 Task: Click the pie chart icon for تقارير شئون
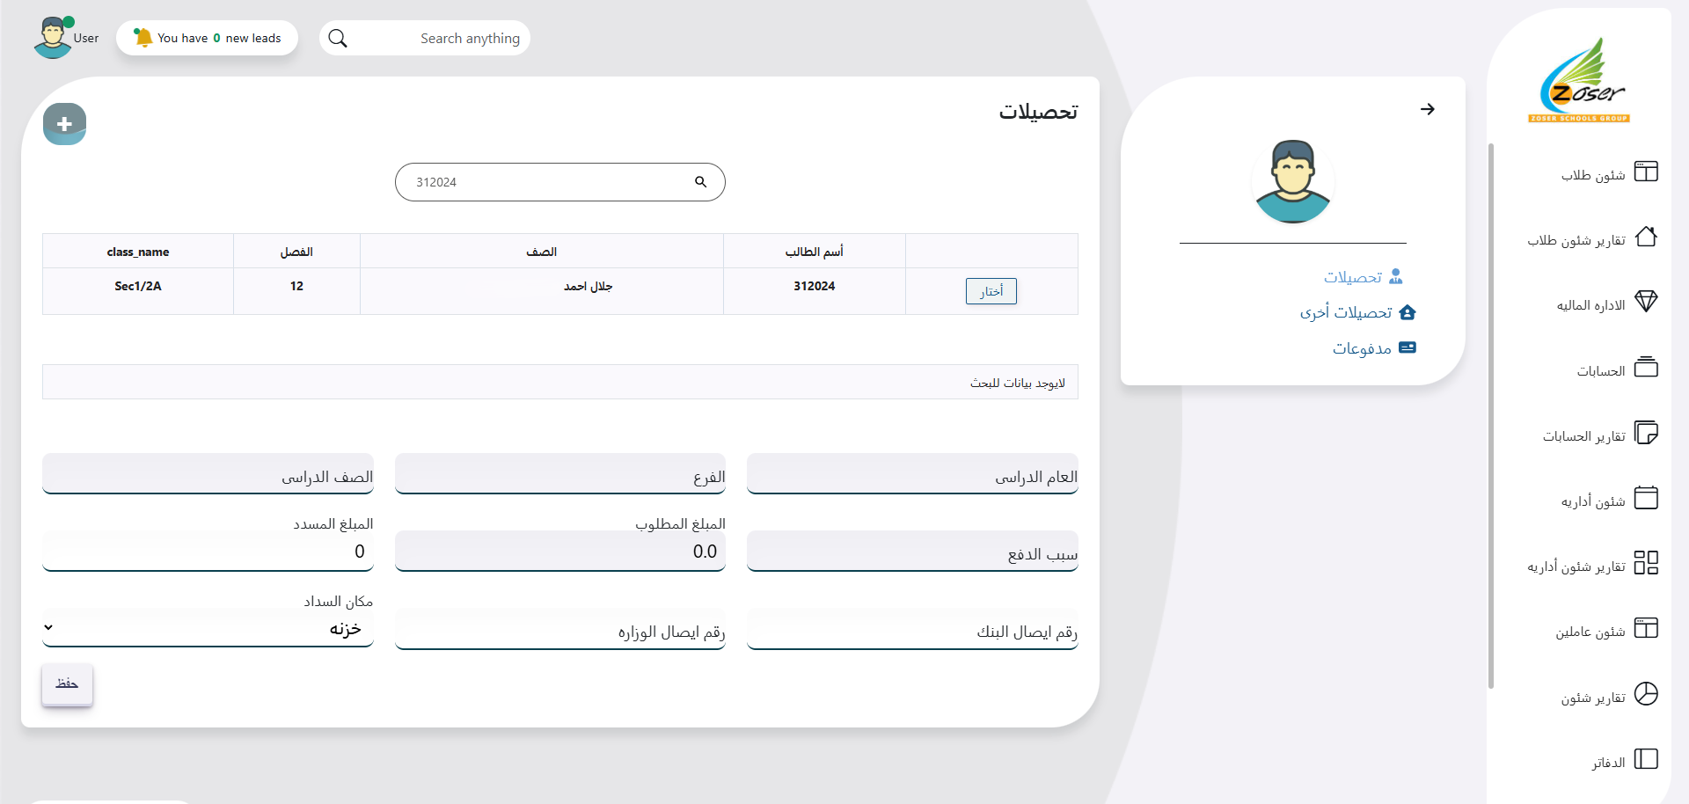(x=1645, y=694)
